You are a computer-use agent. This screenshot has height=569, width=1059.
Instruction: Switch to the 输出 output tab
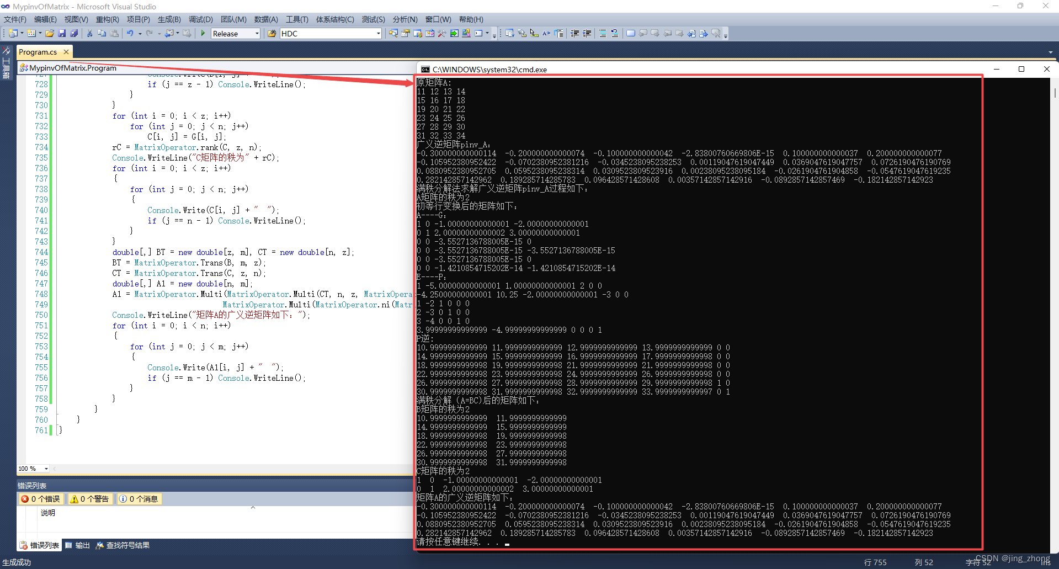(78, 545)
